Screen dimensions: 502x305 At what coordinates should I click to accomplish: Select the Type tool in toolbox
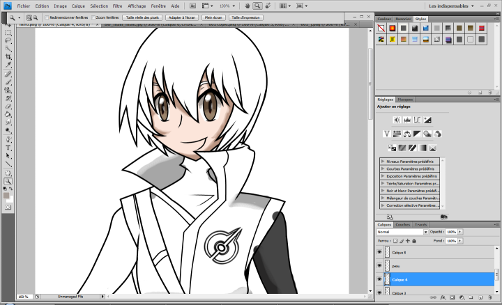8,148
